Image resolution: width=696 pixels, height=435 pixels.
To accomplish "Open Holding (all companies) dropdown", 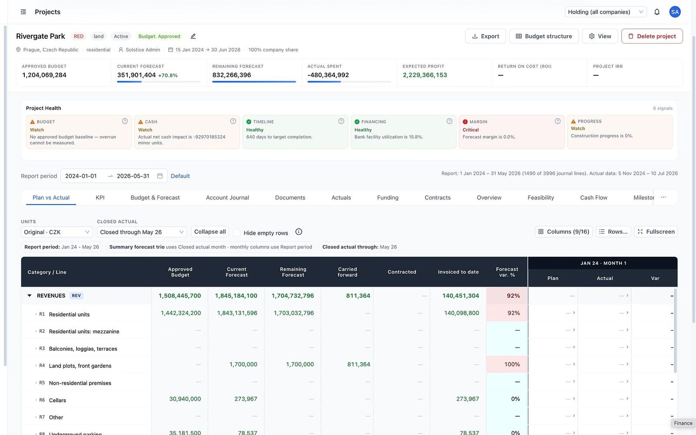I will point(606,12).
